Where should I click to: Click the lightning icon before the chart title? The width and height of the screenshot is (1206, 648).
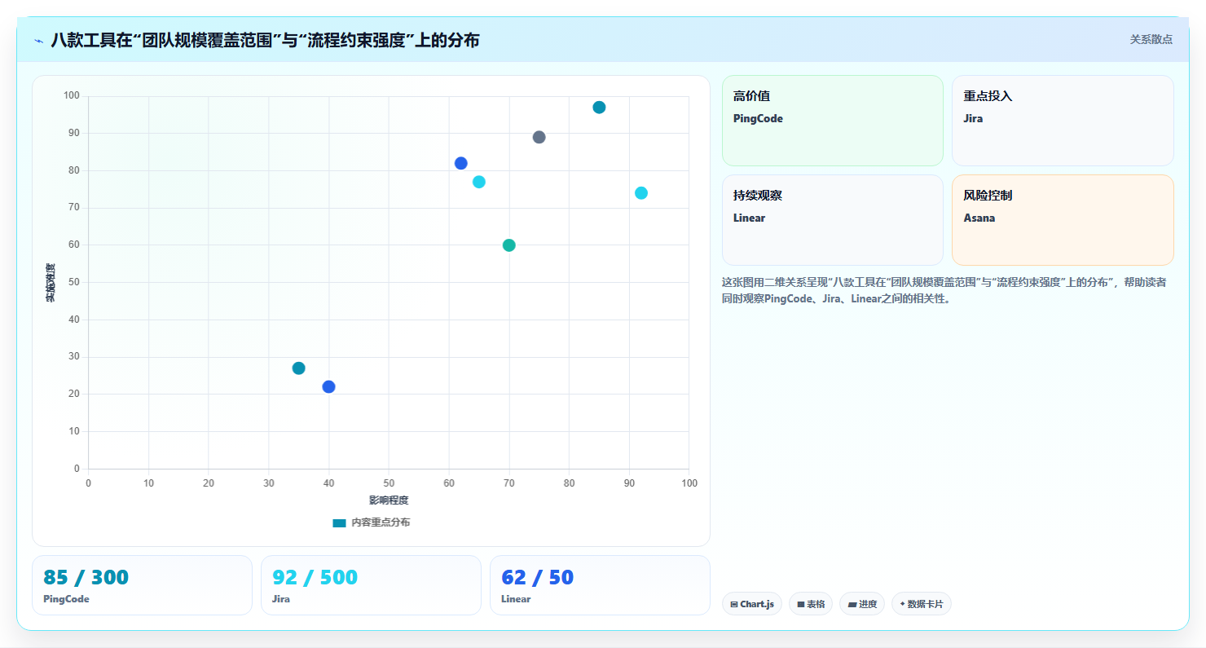click(38, 40)
